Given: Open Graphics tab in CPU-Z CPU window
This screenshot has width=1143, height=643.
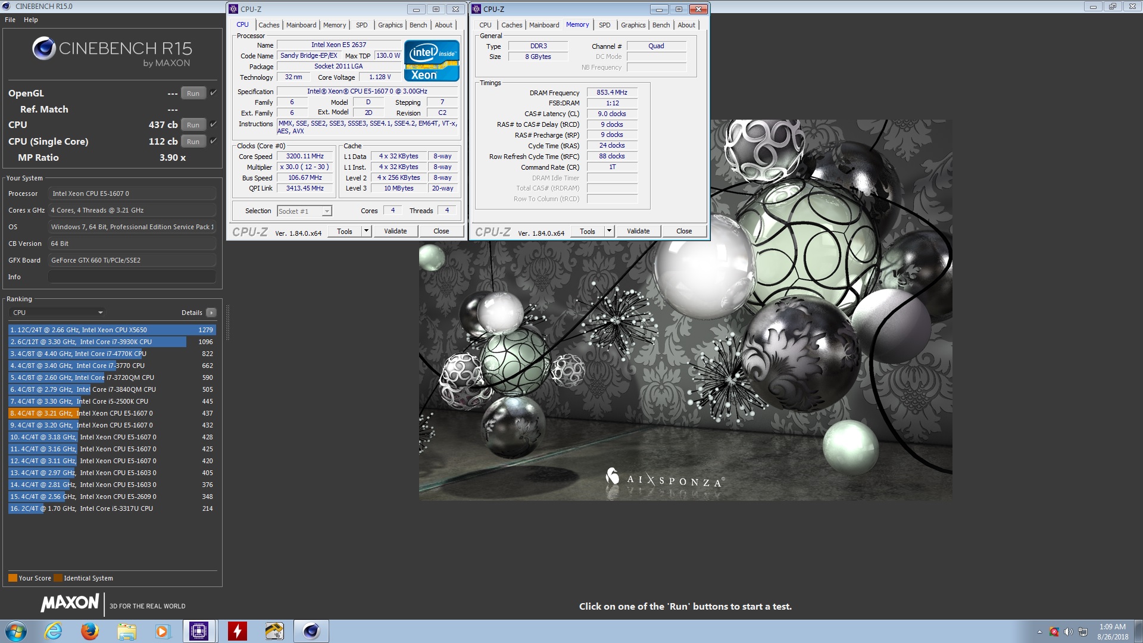Looking at the screenshot, I should (391, 25).
